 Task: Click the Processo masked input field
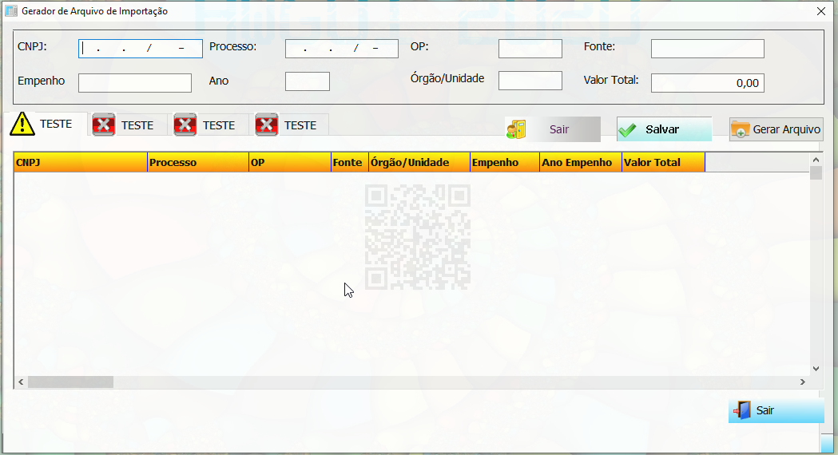coord(341,49)
